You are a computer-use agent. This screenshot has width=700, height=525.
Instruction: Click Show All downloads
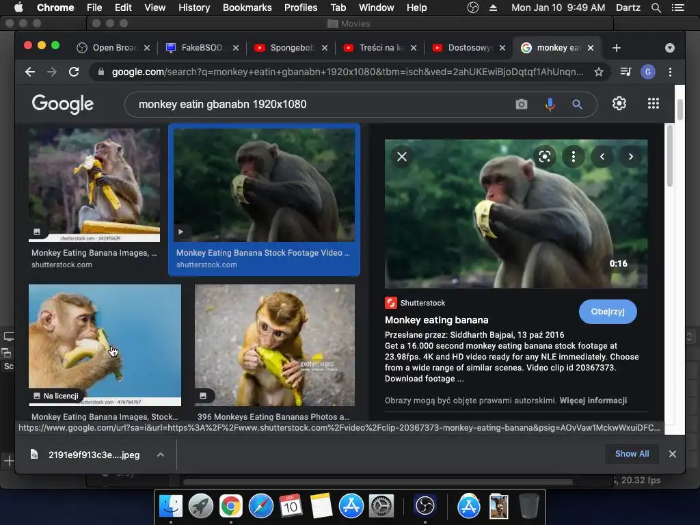[632, 454]
